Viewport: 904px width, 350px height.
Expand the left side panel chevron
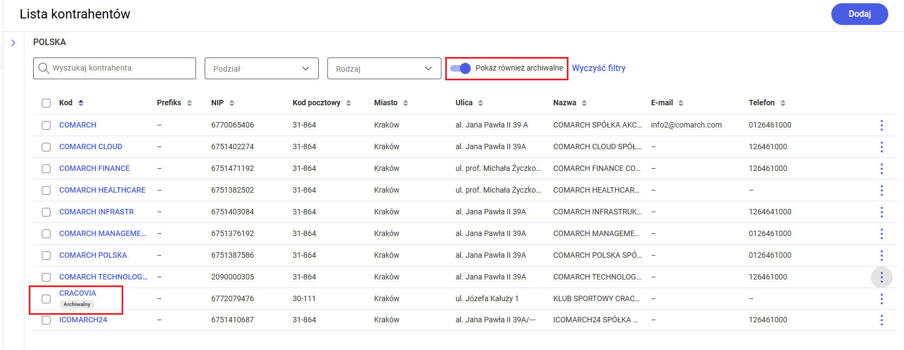(x=13, y=43)
